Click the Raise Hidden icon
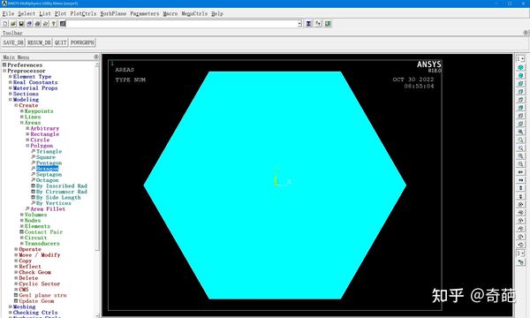Viewport: 530px width, 318px height. click(308, 24)
